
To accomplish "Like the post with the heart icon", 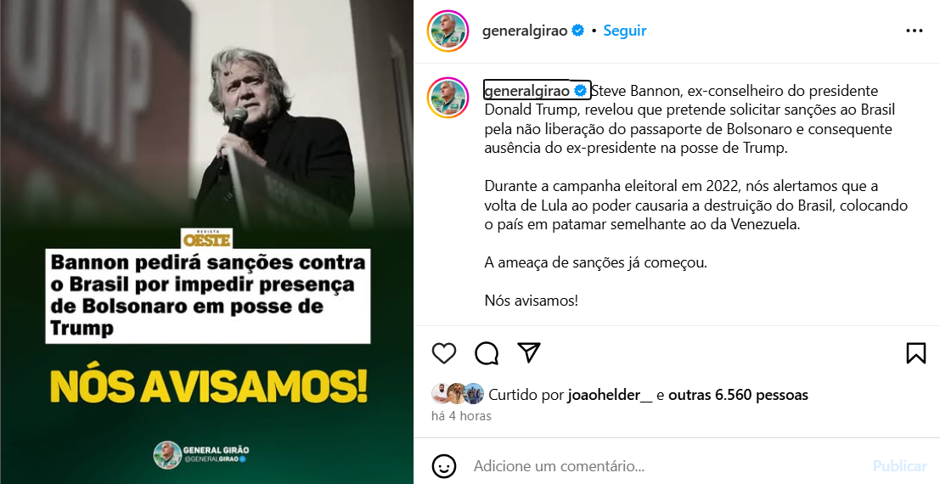I will pyautogui.click(x=444, y=353).
